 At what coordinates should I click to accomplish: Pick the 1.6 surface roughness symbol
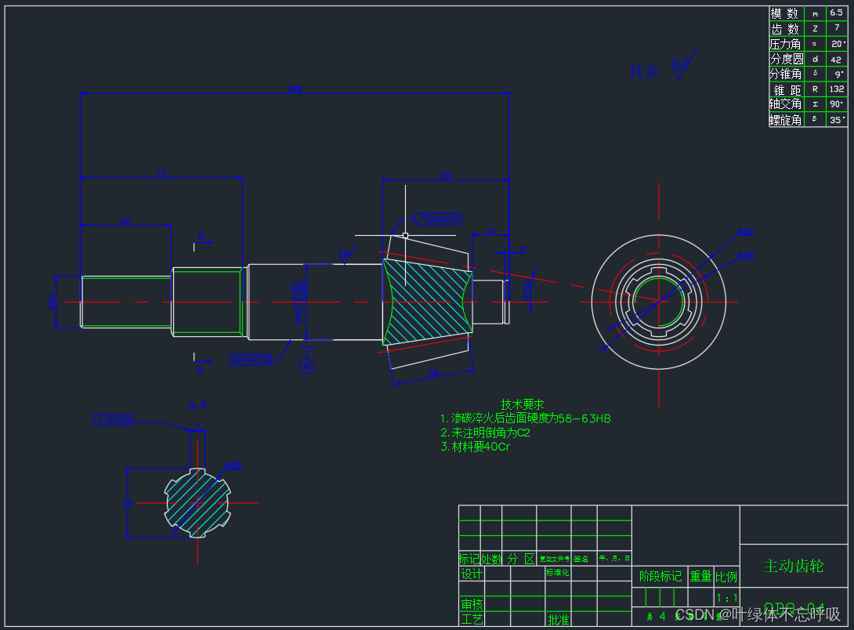pos(347,255)
